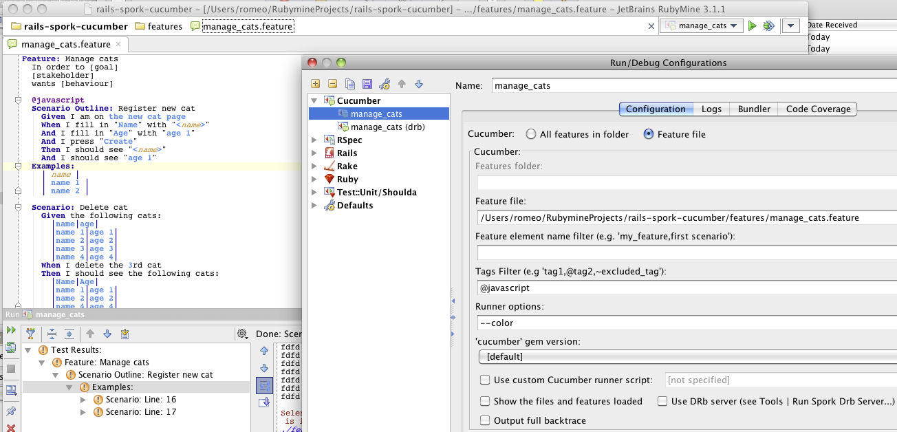
Task: Run manage_cats with green play icon
Action: [x=753, y=25]
